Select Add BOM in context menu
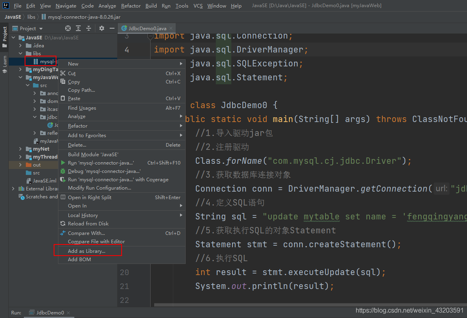Image resolution: width=467 pixels, height=318 pixels. pyautogui.click(x=122, y=259)
